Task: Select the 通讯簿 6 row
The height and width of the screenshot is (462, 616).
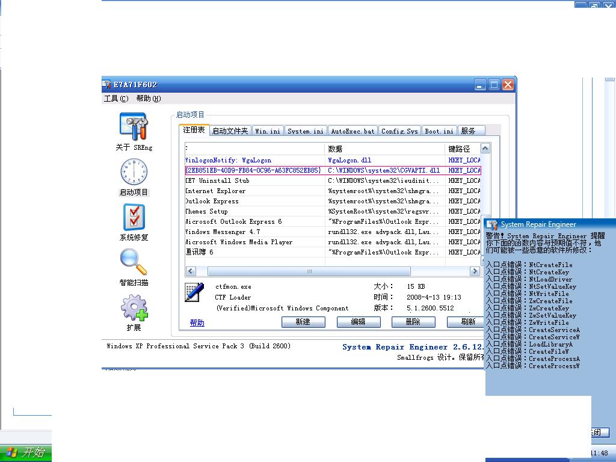Action: pos(333,252)
